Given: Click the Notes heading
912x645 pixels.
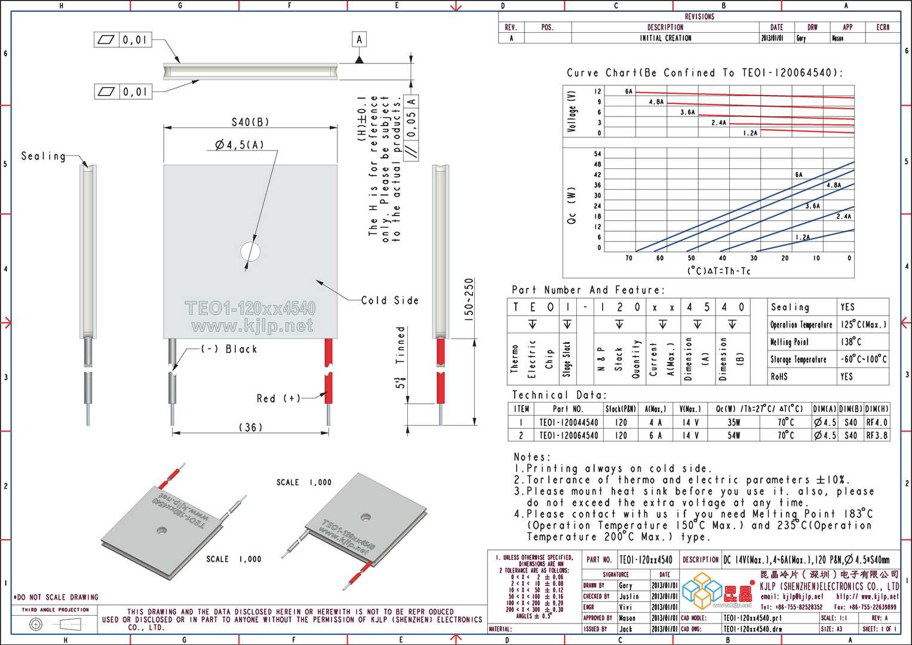Looking at the screenshot, I should point(532,456).
